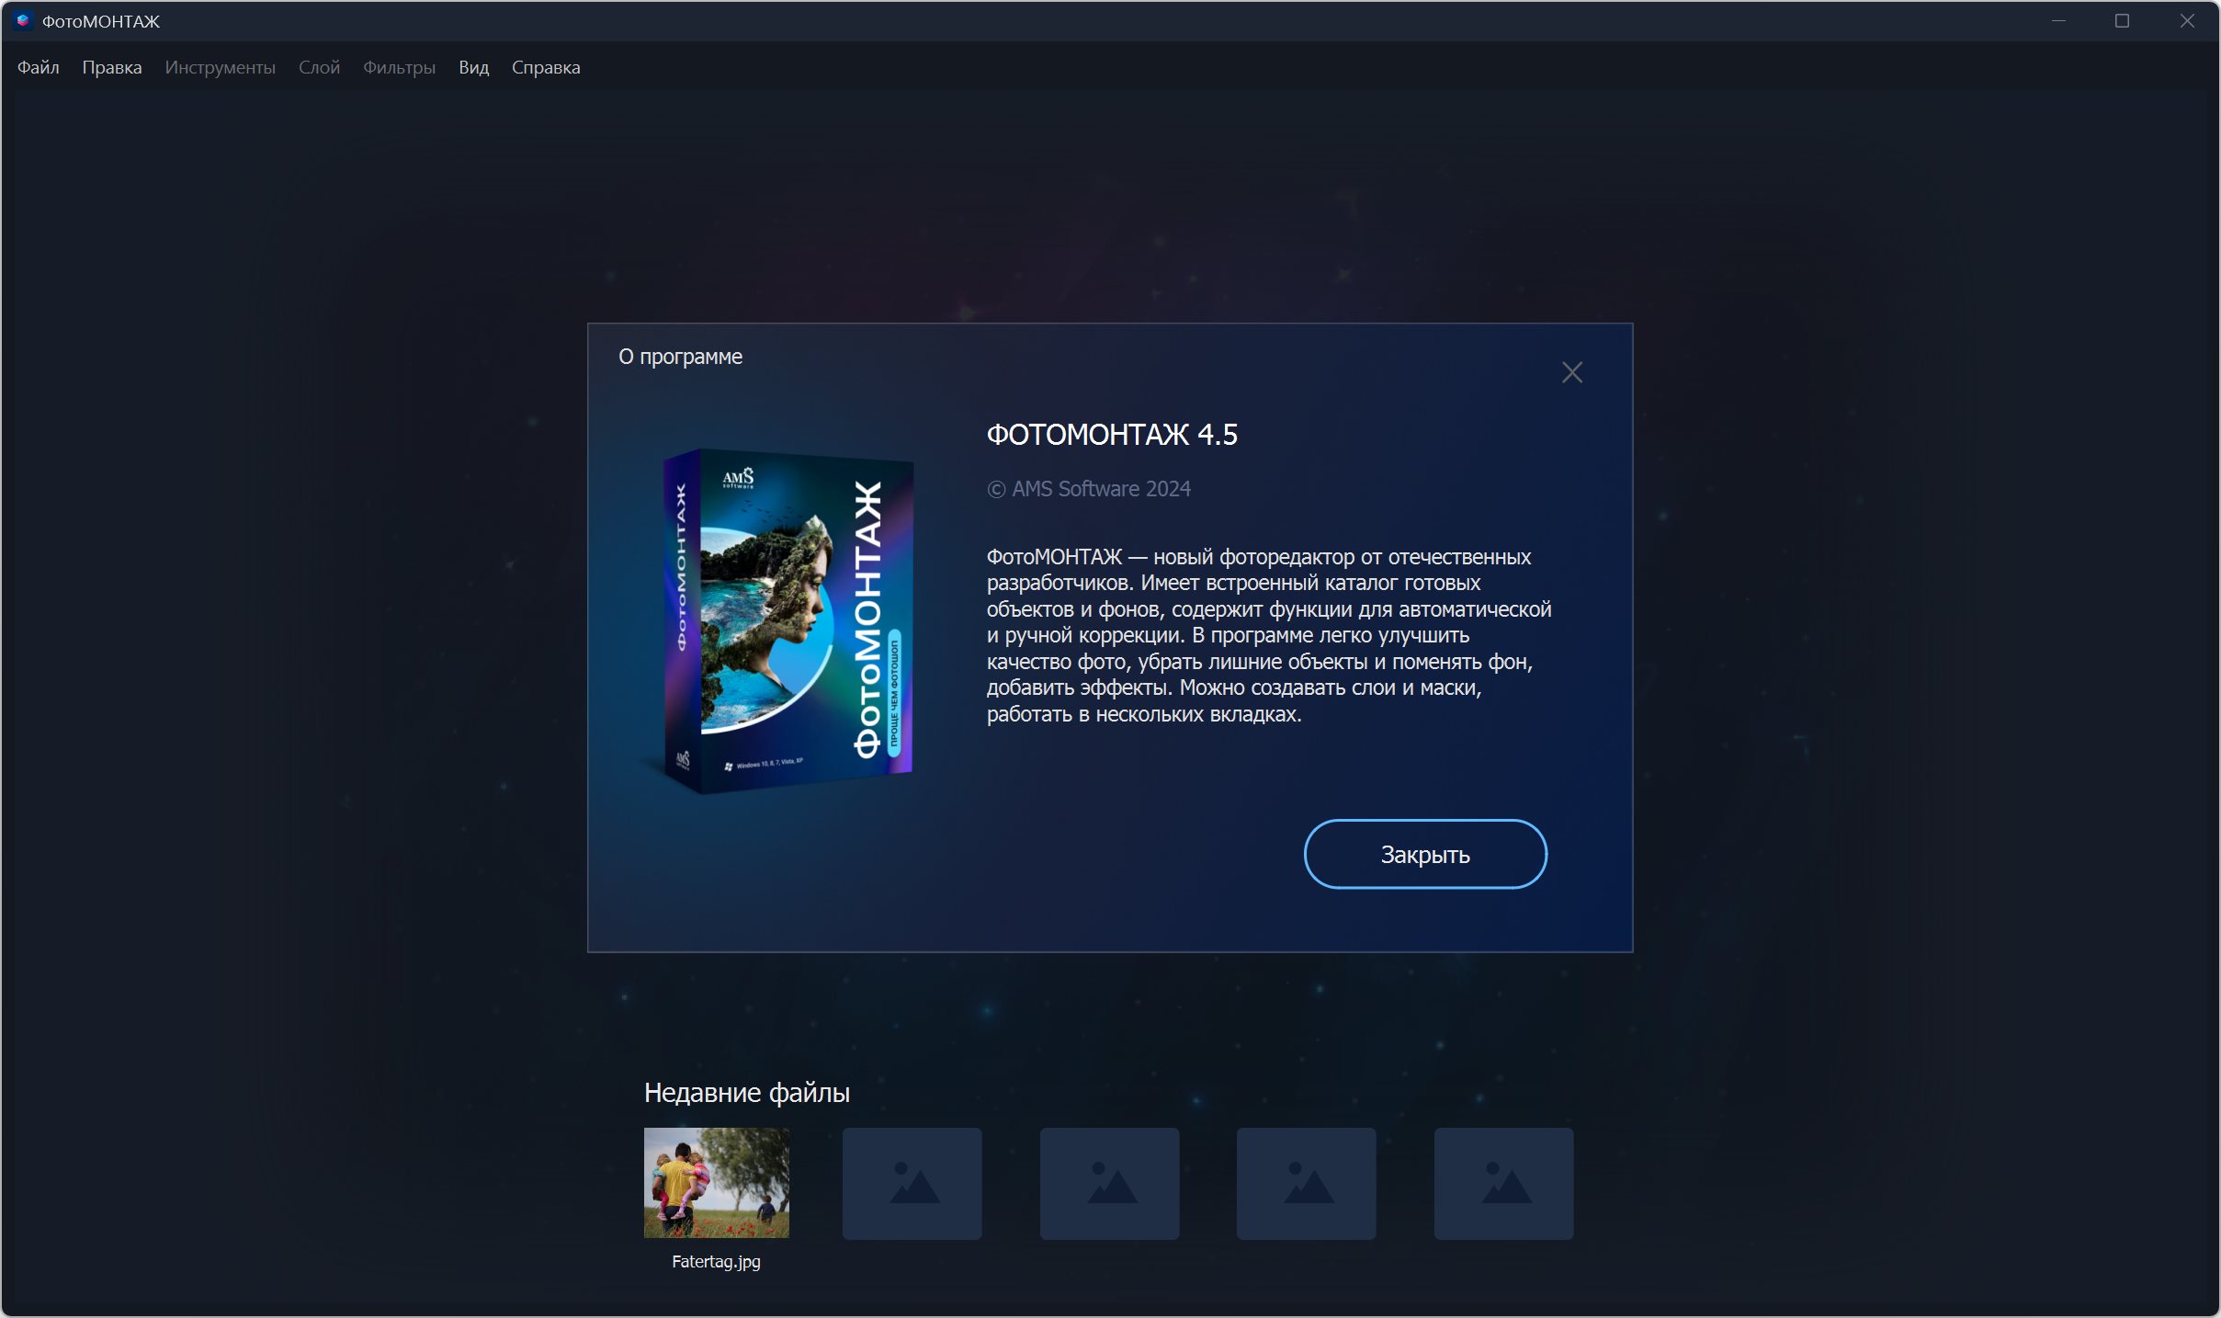The height and width of the screenshot is (1318, 2221).
Task: Click the third empty recent file placeholder
Action: (x=1109, y=1183)
